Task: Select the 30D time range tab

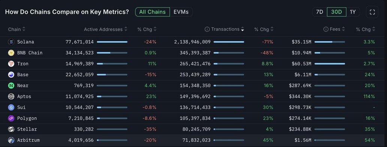Action: (x=336, y=12)
